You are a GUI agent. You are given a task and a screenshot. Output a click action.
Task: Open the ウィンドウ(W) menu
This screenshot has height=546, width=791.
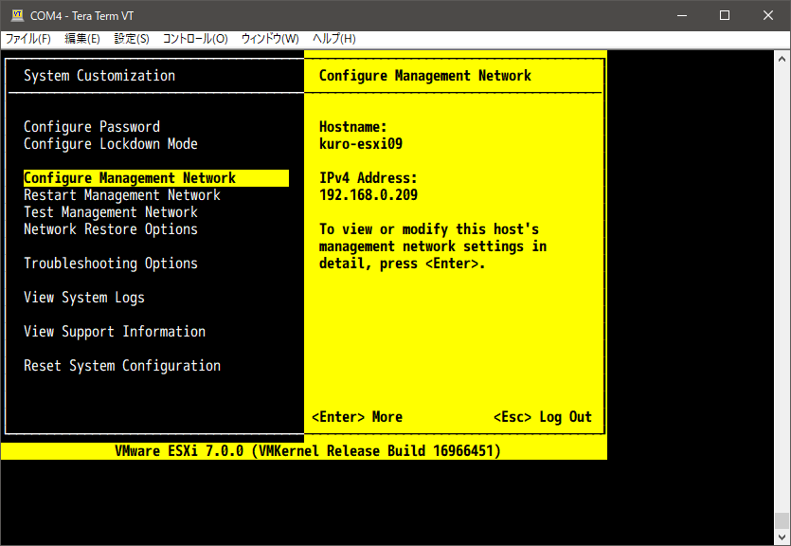270,39
